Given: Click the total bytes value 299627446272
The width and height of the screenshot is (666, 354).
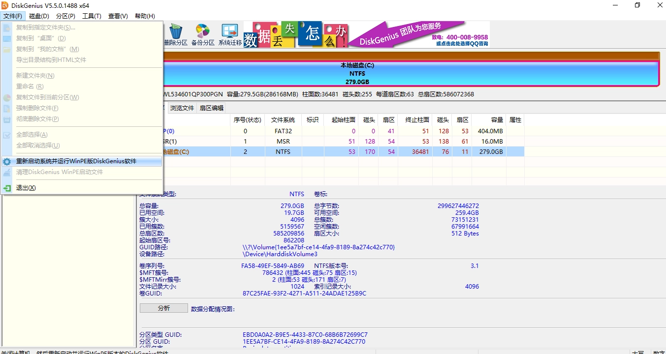Looking at the screenshot, I should click(458, 206).
